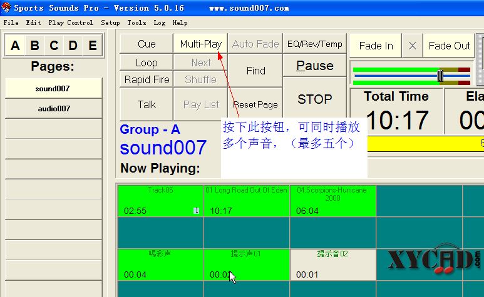Select the audio007 page
The width and height of the screenshot is (484, 297).
tap(53, 108)
